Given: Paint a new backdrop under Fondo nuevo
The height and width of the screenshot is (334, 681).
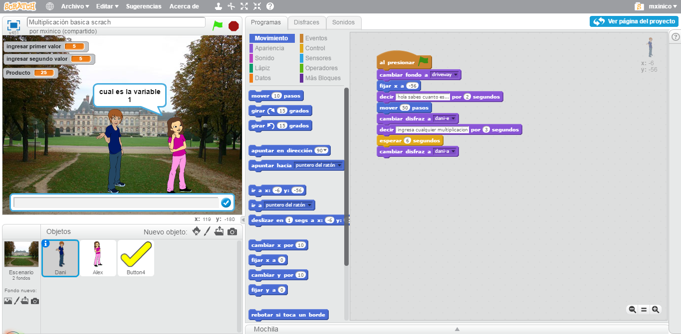Looking at the screenshot, I should tap(18, 301).
